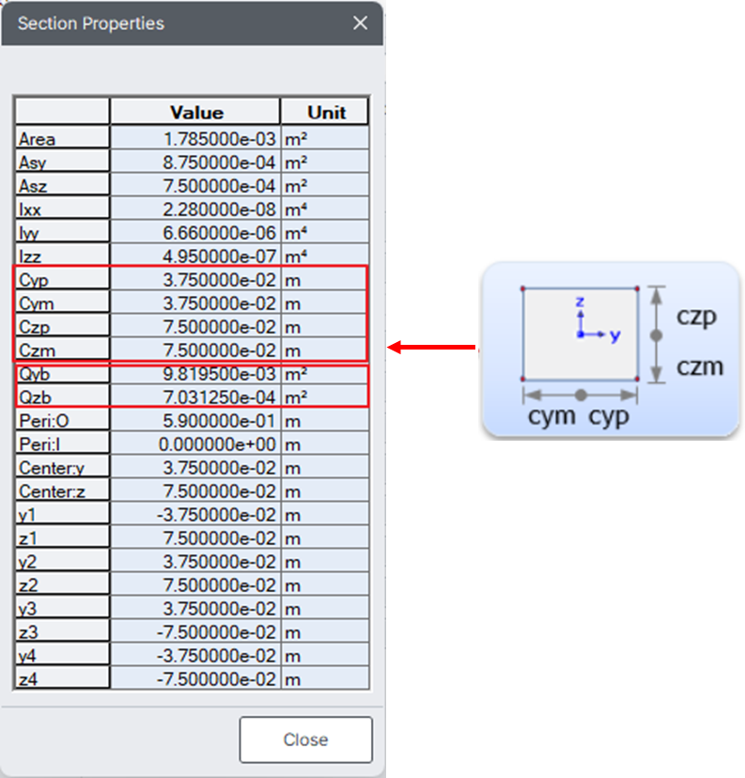Viewport: 745px width, 778px height.
Task: Click the Asz row label
Action: (62, 185)
